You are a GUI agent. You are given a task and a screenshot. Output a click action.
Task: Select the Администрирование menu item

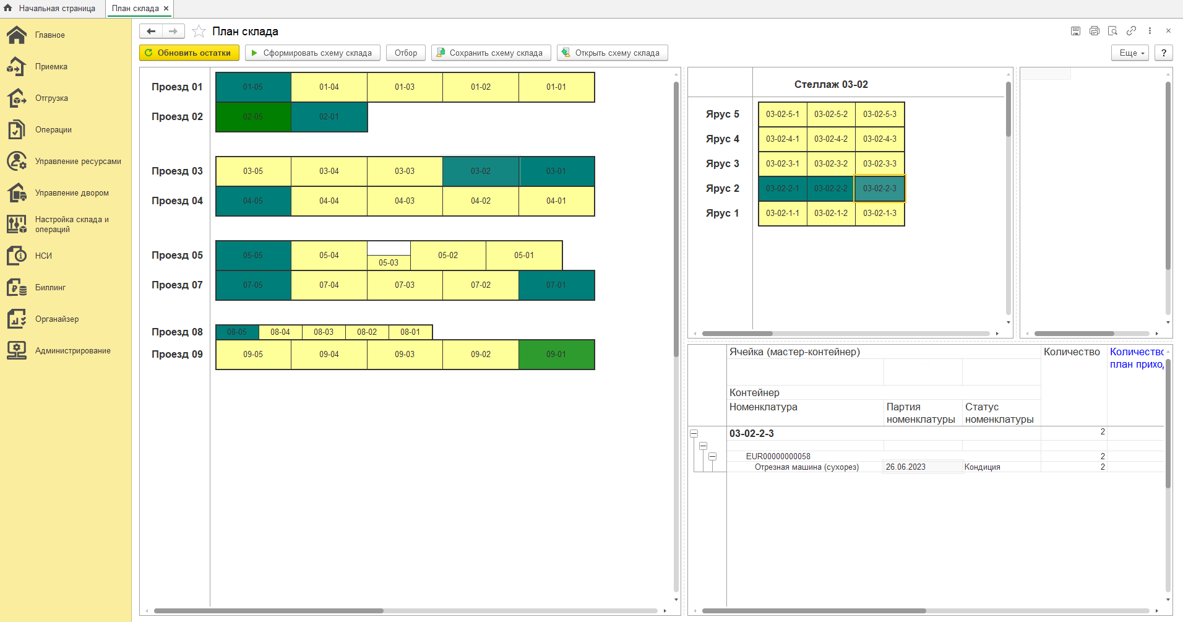pyautogui.click(x=73, y=351)
